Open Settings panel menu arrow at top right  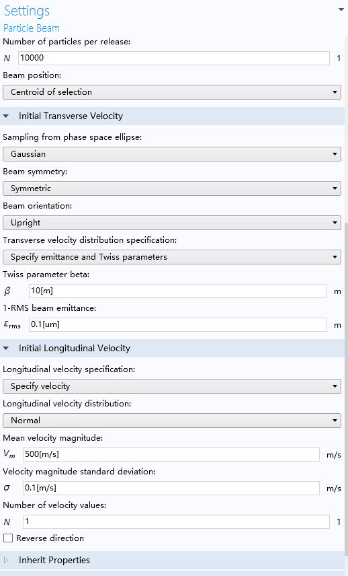(x=341, y=9)
